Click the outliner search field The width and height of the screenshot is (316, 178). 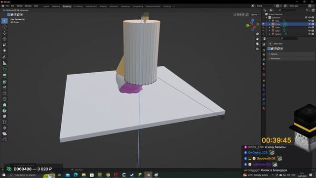[x=287, y=10]
